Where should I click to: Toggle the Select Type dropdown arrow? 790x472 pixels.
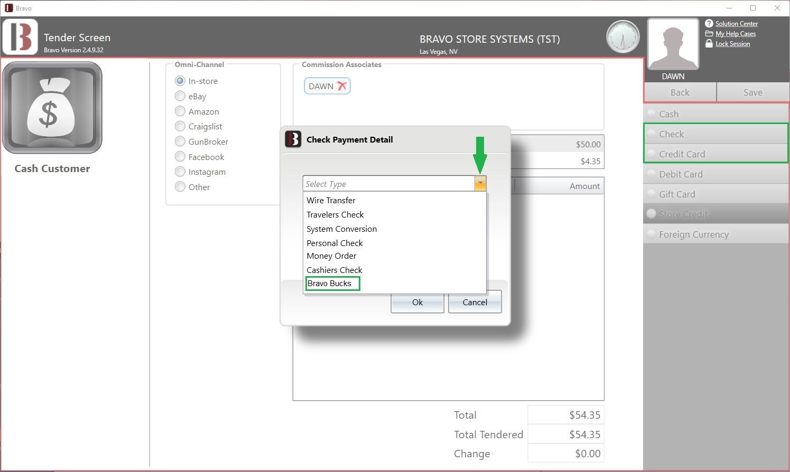coord(480,183)
